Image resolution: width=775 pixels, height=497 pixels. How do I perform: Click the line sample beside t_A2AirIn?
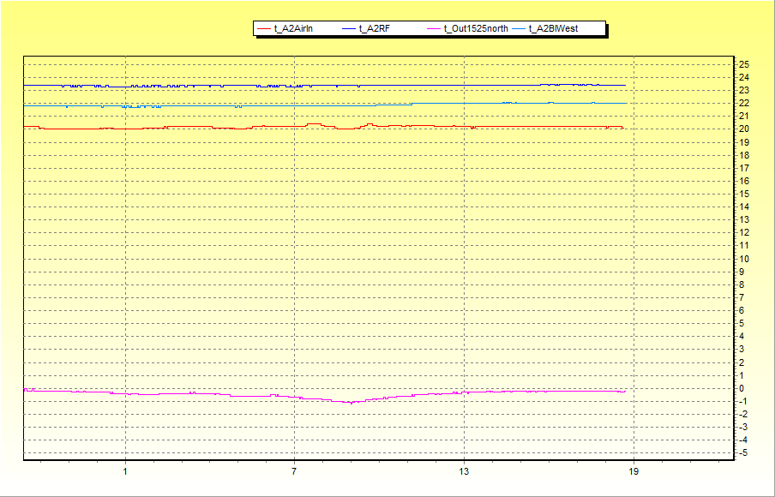pyautogui.click(x=263, y=29)
